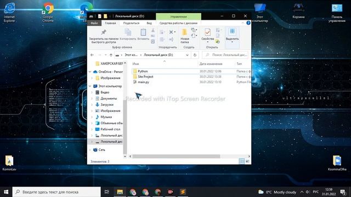Image resolution: width=351 pixels, height=197 pixels.
Task: Select Рабочий стол in navigation pane
Action: coord(108,129)
